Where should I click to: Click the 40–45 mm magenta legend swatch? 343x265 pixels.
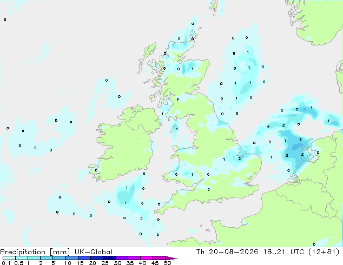click(x=147, y=258)
